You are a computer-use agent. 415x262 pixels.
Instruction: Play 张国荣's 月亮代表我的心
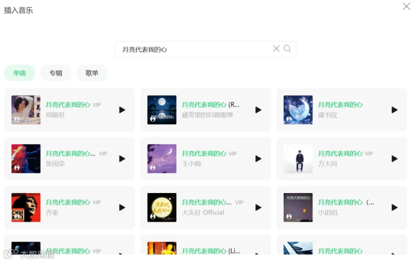click(122, 159)
